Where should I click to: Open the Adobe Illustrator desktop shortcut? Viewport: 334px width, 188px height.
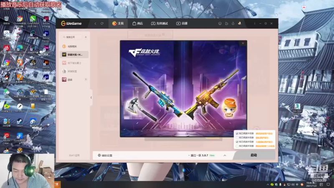[46, 65]
